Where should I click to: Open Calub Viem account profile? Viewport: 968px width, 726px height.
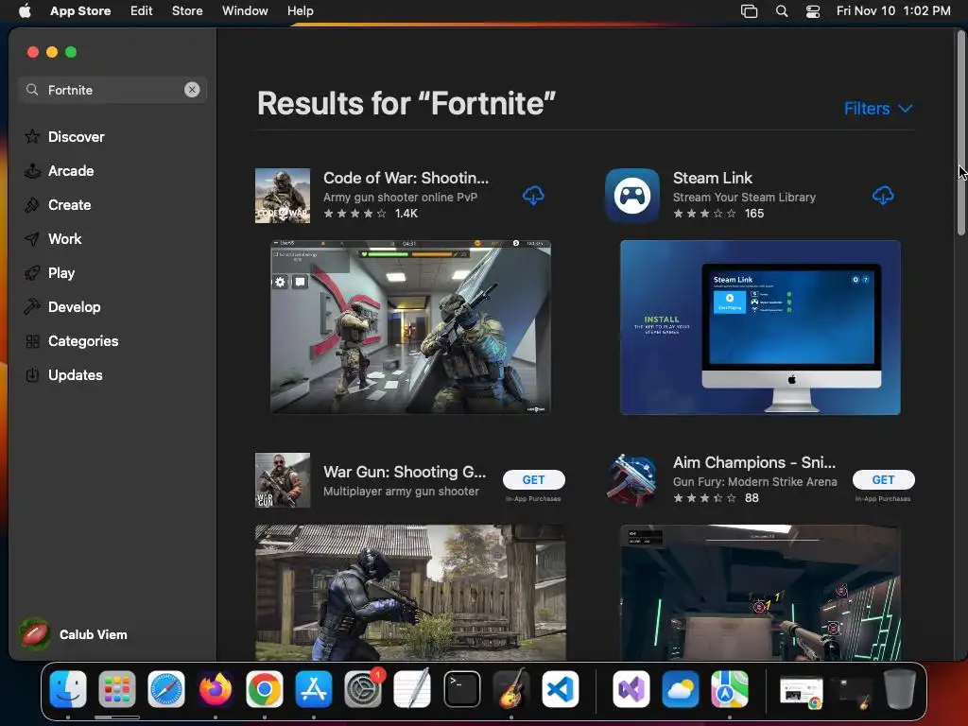(73, 634)
